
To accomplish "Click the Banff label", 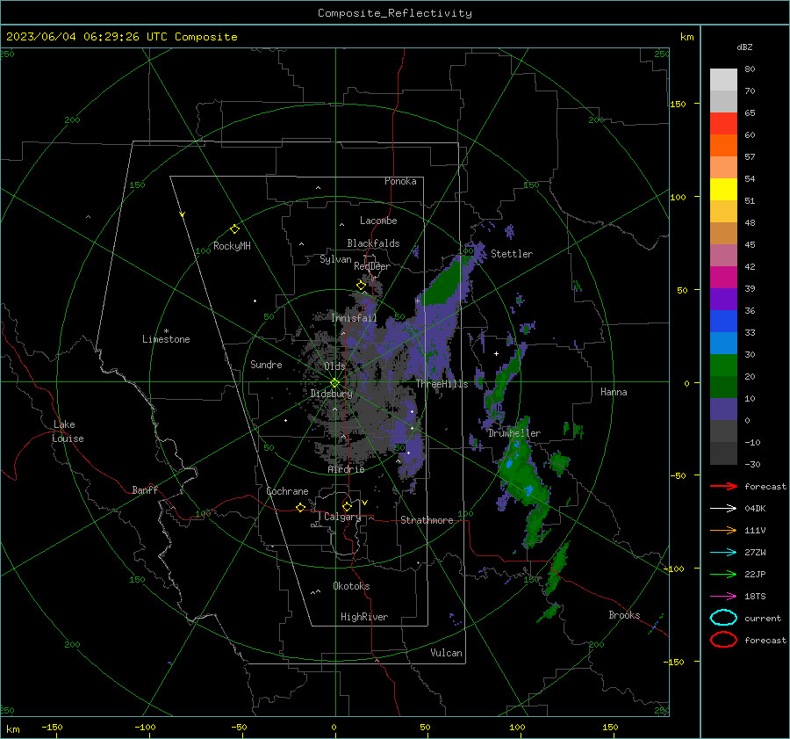I will (145, 490).
